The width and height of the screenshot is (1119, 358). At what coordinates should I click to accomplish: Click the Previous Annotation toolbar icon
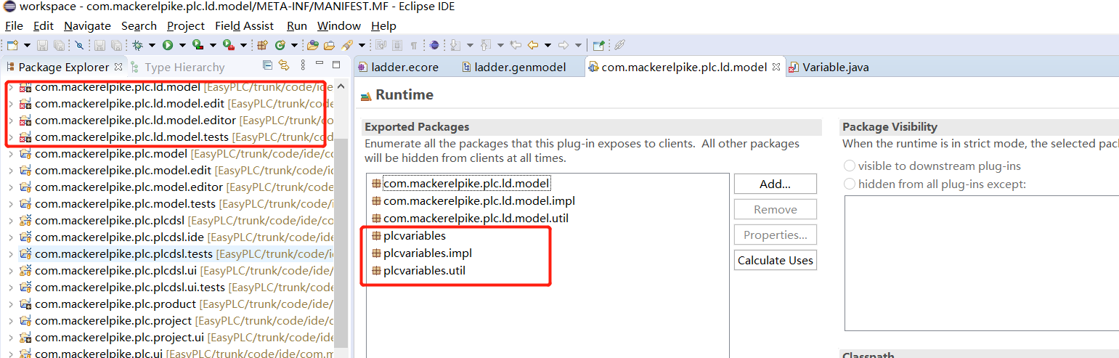486,45
